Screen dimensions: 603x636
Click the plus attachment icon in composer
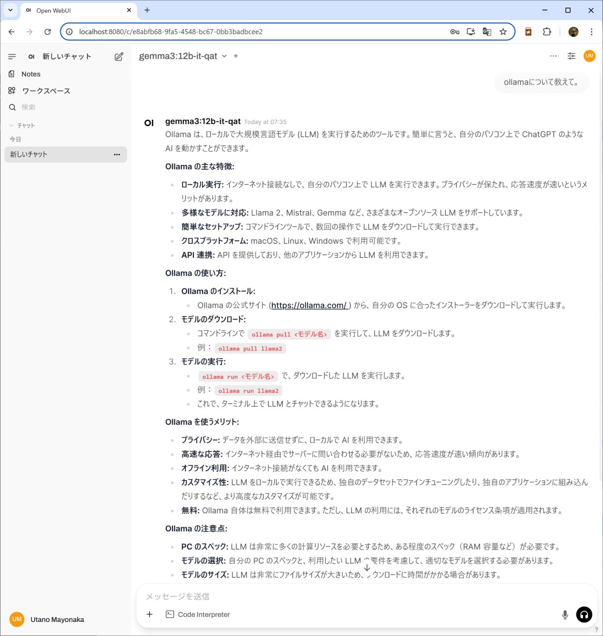click(149, 614)
